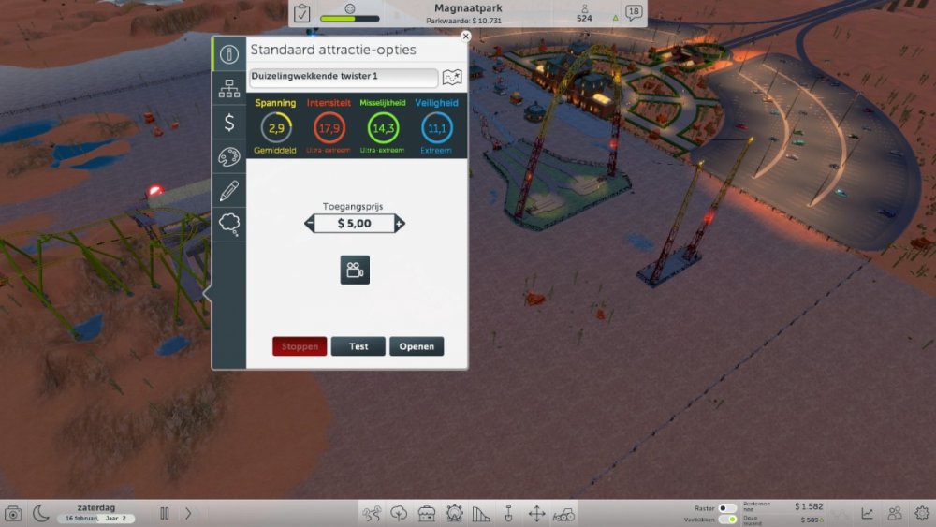Open the messages bubble showing 18
The image size is (936, 527).
click(634, 13)
